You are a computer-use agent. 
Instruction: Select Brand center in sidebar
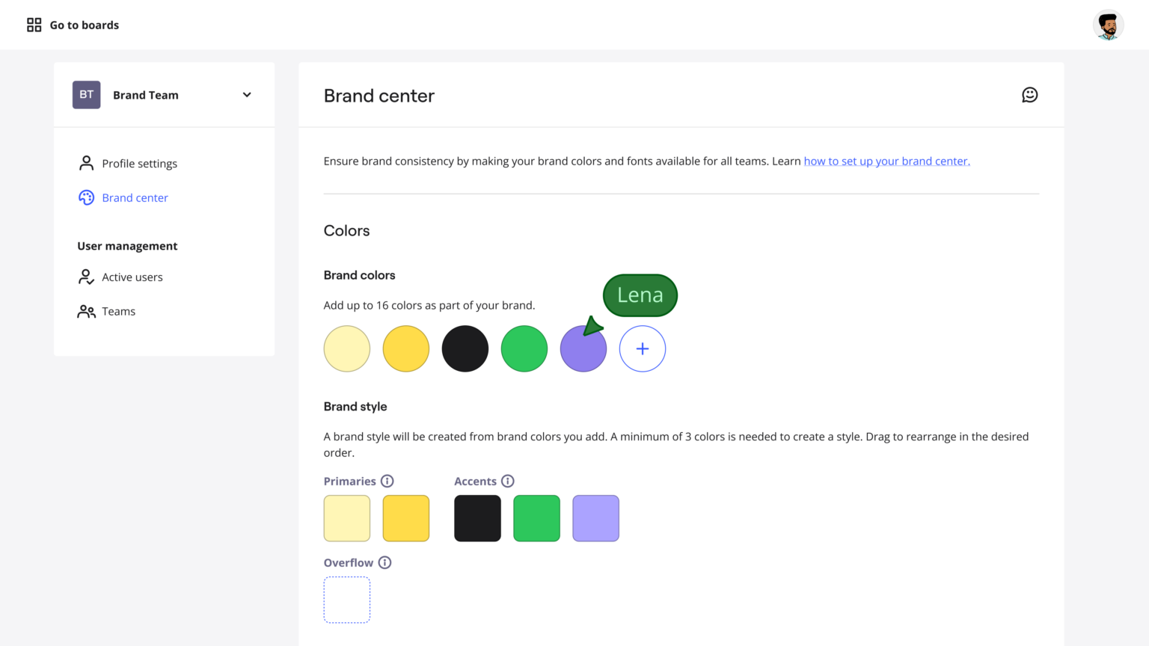click(135, 198)
